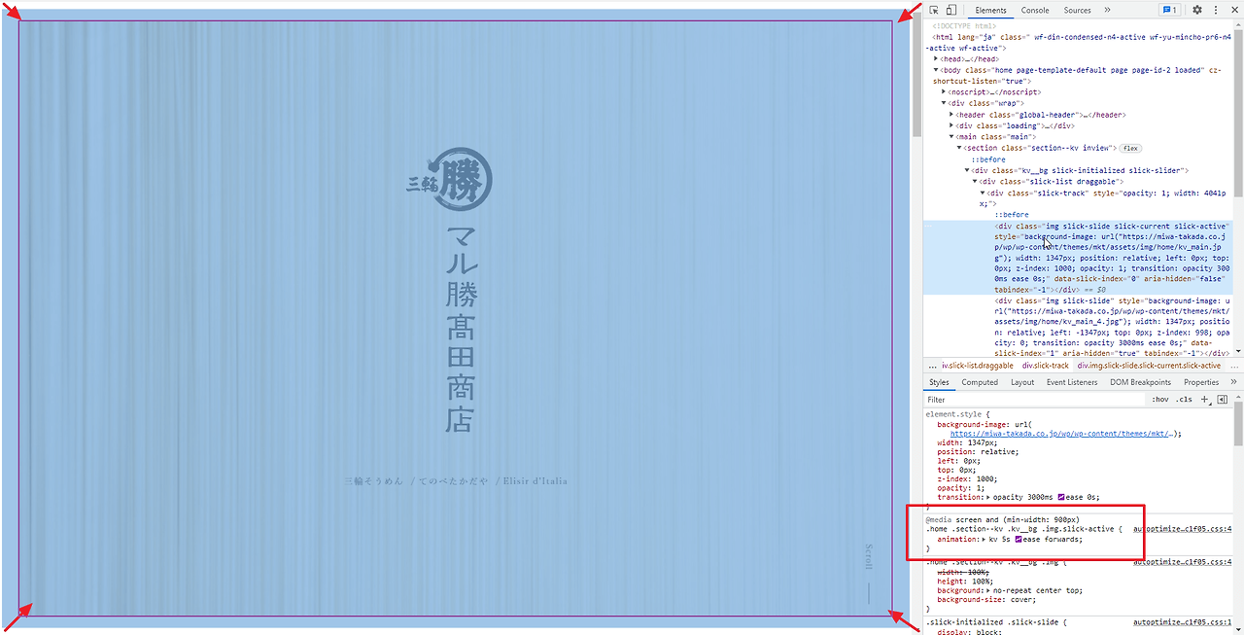Select the html lang ja node
The image size is (1244, 635).
point(1079,42)
